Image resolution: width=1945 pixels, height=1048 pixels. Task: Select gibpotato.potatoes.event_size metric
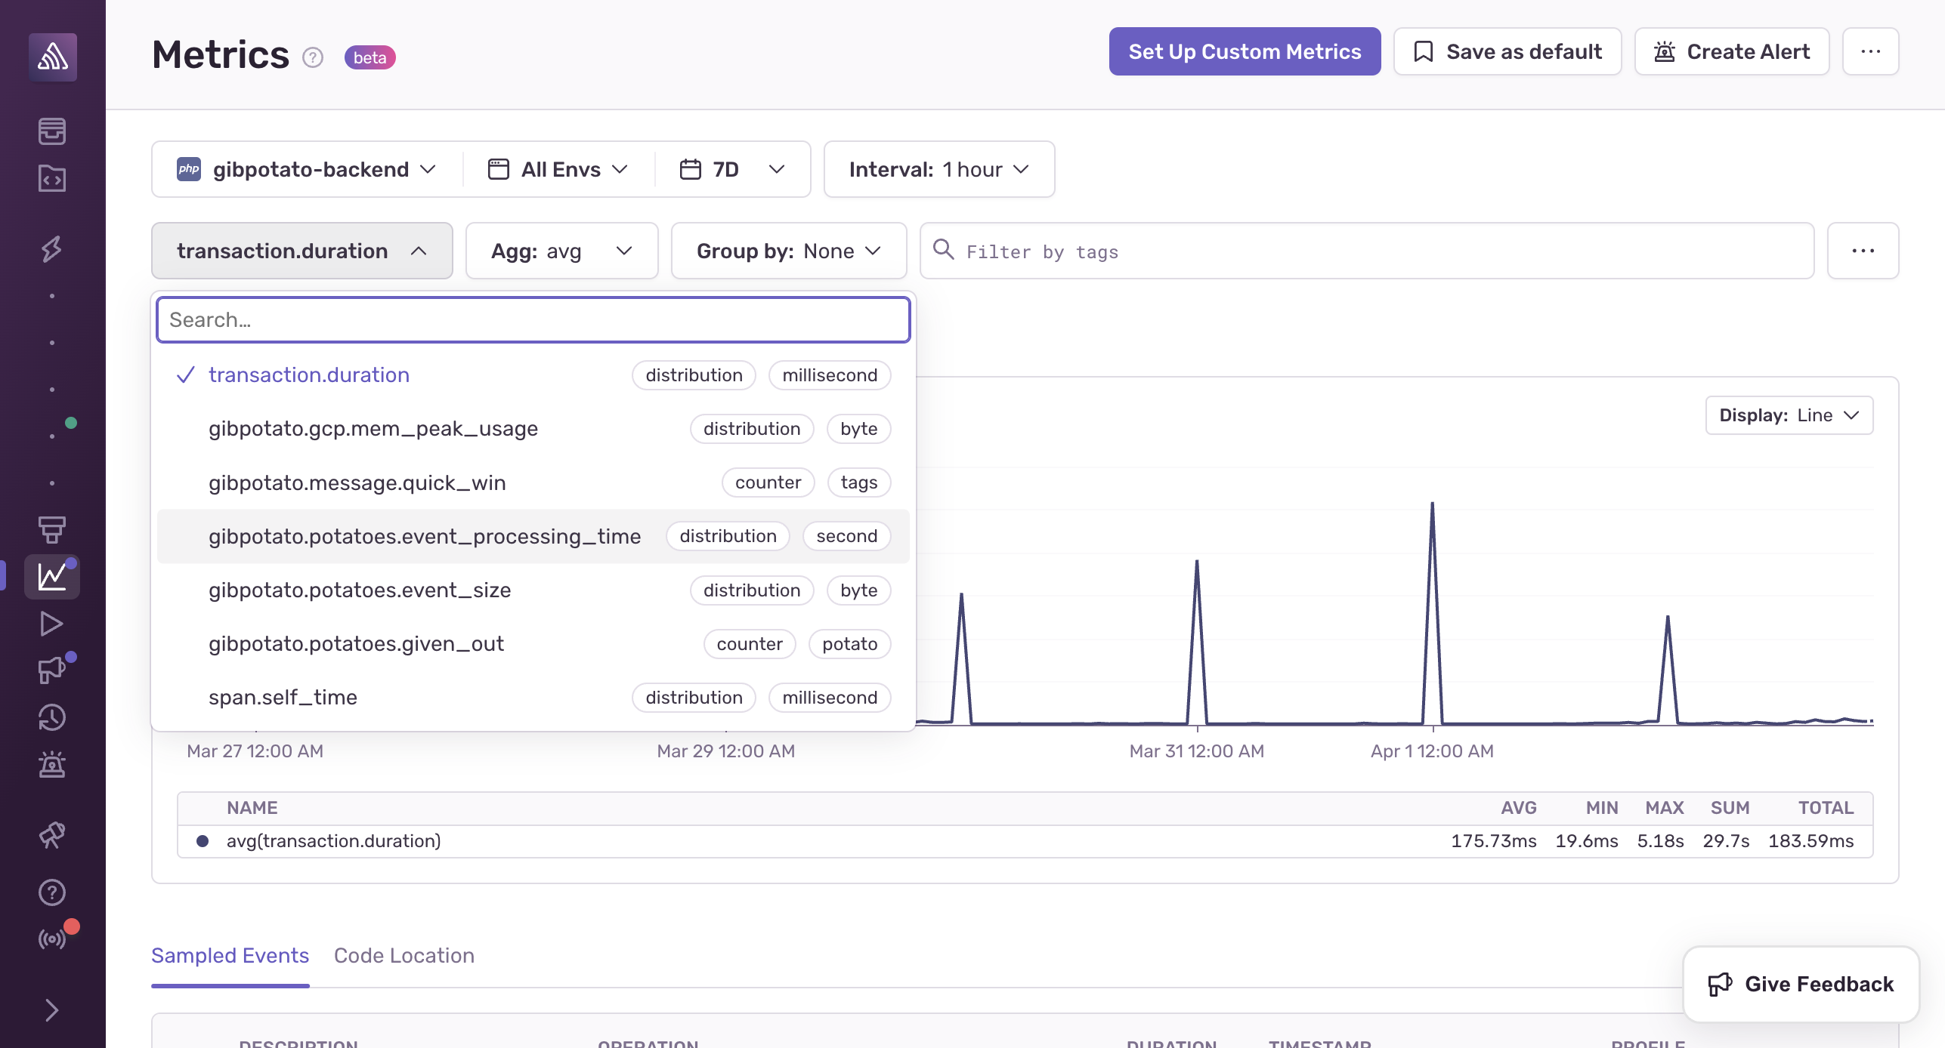point(533,590)
